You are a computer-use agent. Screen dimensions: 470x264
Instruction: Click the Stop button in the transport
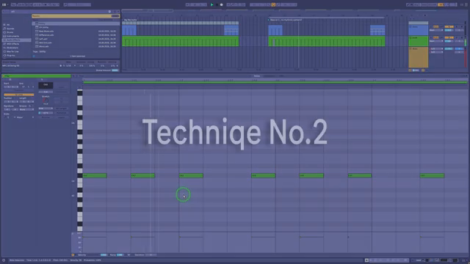click(x=217, y=5)
